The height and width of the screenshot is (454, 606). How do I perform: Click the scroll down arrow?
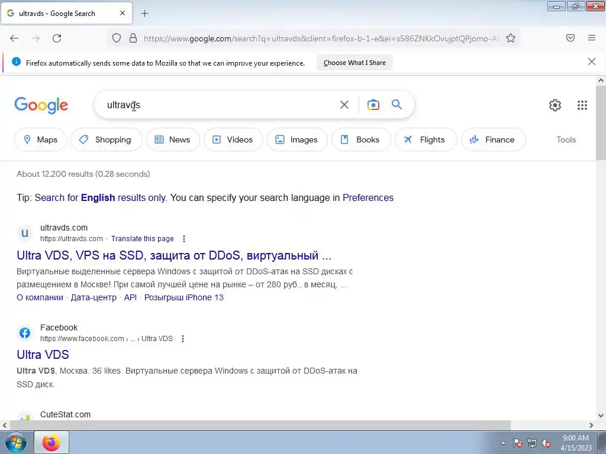tap(601, 416)
